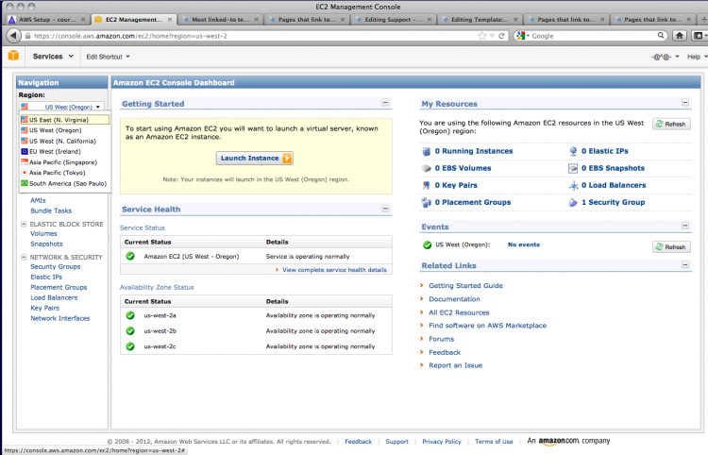The width and height of the screenshot is (708, 455).
Task: Click the bookmark star in address bar
Action: click(481, 36)
